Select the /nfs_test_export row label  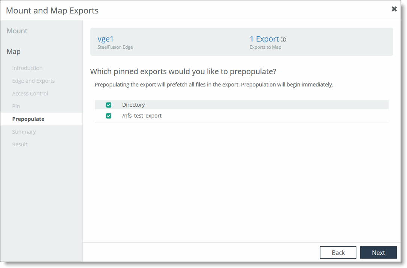142,116
